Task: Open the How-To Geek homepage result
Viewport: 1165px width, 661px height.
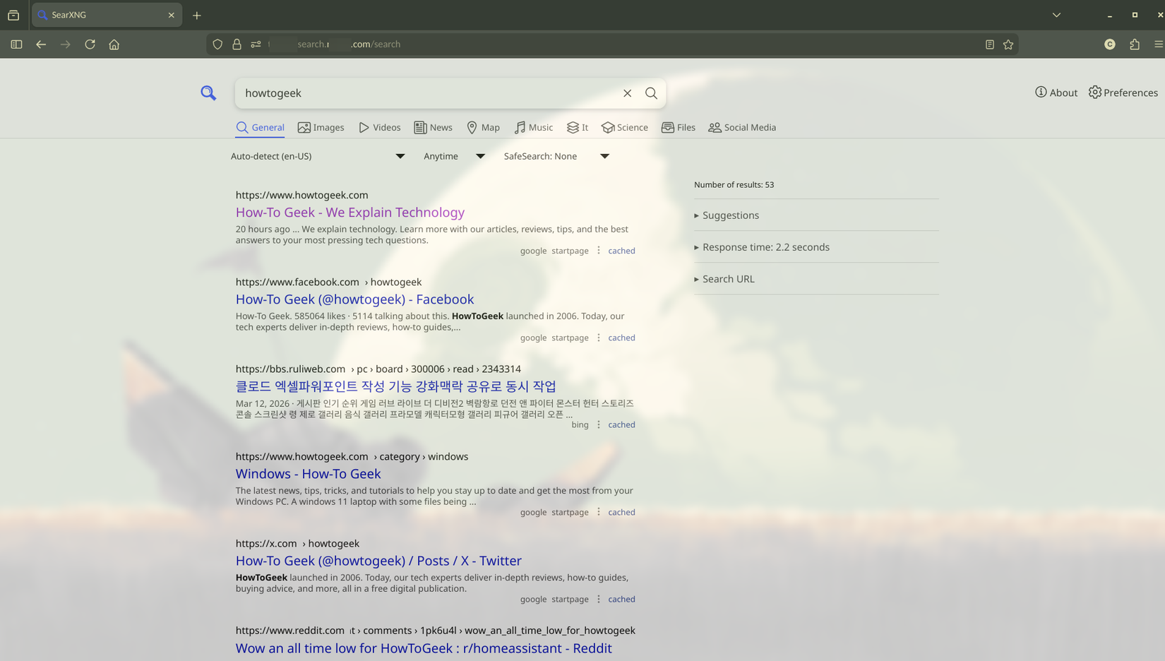Action: [x=349, y=212]
